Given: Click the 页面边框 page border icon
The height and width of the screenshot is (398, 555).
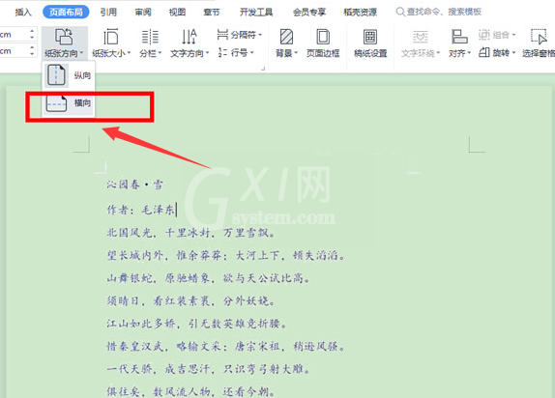Looking at the screenshot, I should [x=322, y=37].
